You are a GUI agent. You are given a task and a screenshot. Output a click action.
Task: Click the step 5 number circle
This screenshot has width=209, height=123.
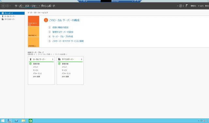click(49, 41)
